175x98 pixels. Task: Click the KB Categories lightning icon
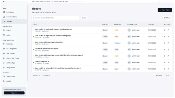point(4,49)
